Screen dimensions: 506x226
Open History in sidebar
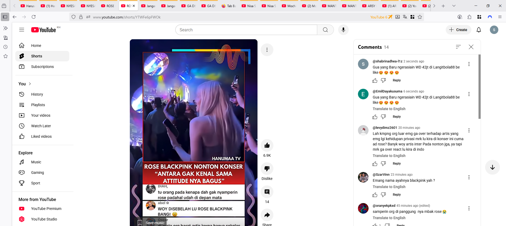click(42, 94)
